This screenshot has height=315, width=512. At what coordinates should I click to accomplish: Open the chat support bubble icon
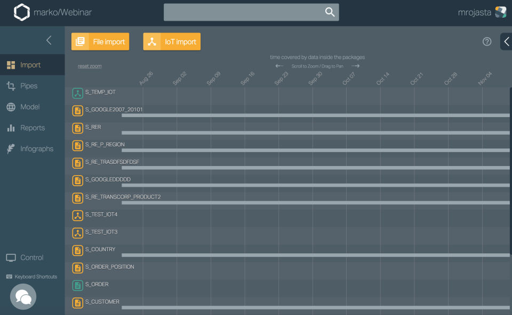tap(23, 296)
